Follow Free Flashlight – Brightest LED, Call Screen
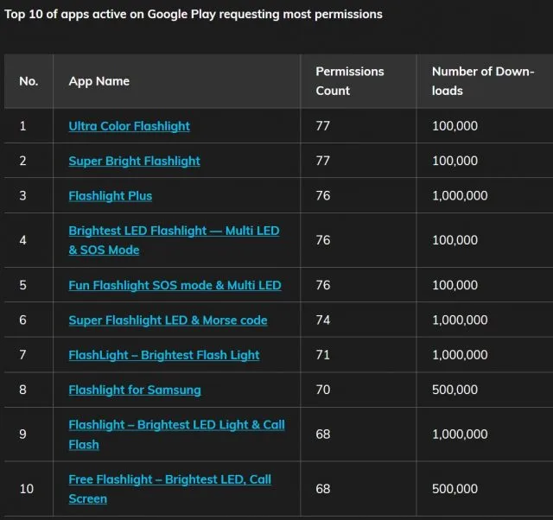Image resolution: width=553 pixels, height=520 pixels. click(170, 489)
